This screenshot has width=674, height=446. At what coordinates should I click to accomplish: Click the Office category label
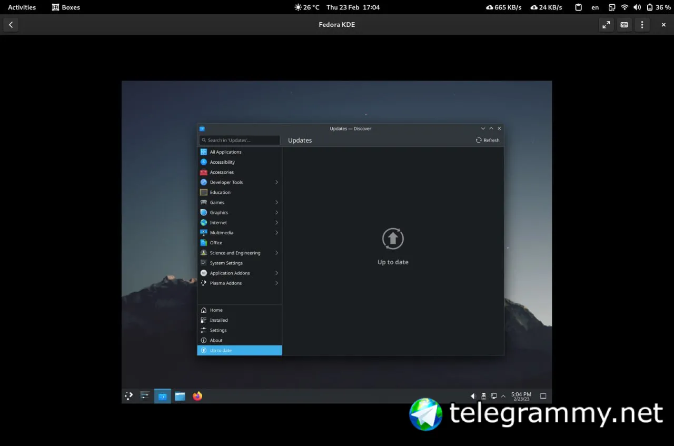(216, 243)
